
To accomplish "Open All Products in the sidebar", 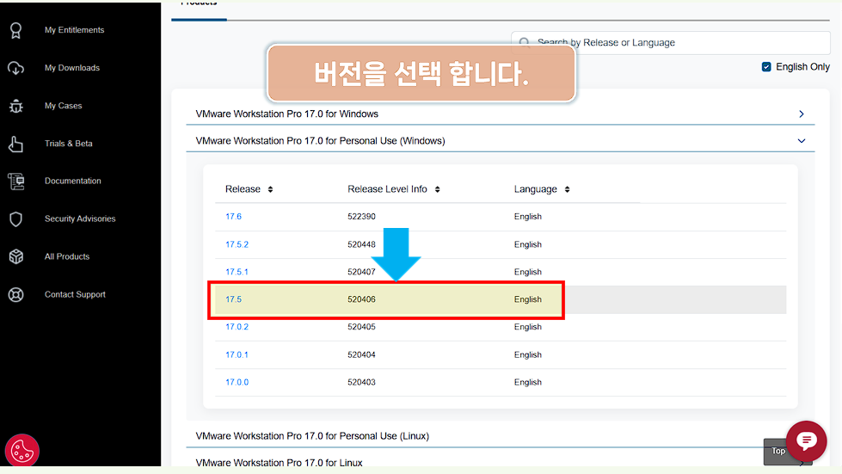I will 67,256.
